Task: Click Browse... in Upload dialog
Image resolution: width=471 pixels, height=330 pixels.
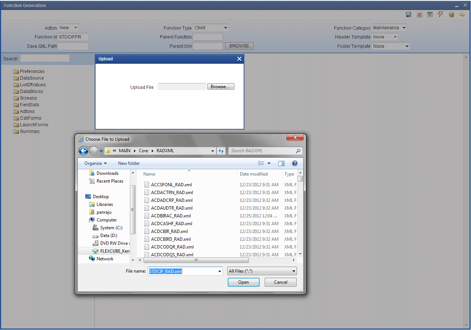Action: [221, 87]
